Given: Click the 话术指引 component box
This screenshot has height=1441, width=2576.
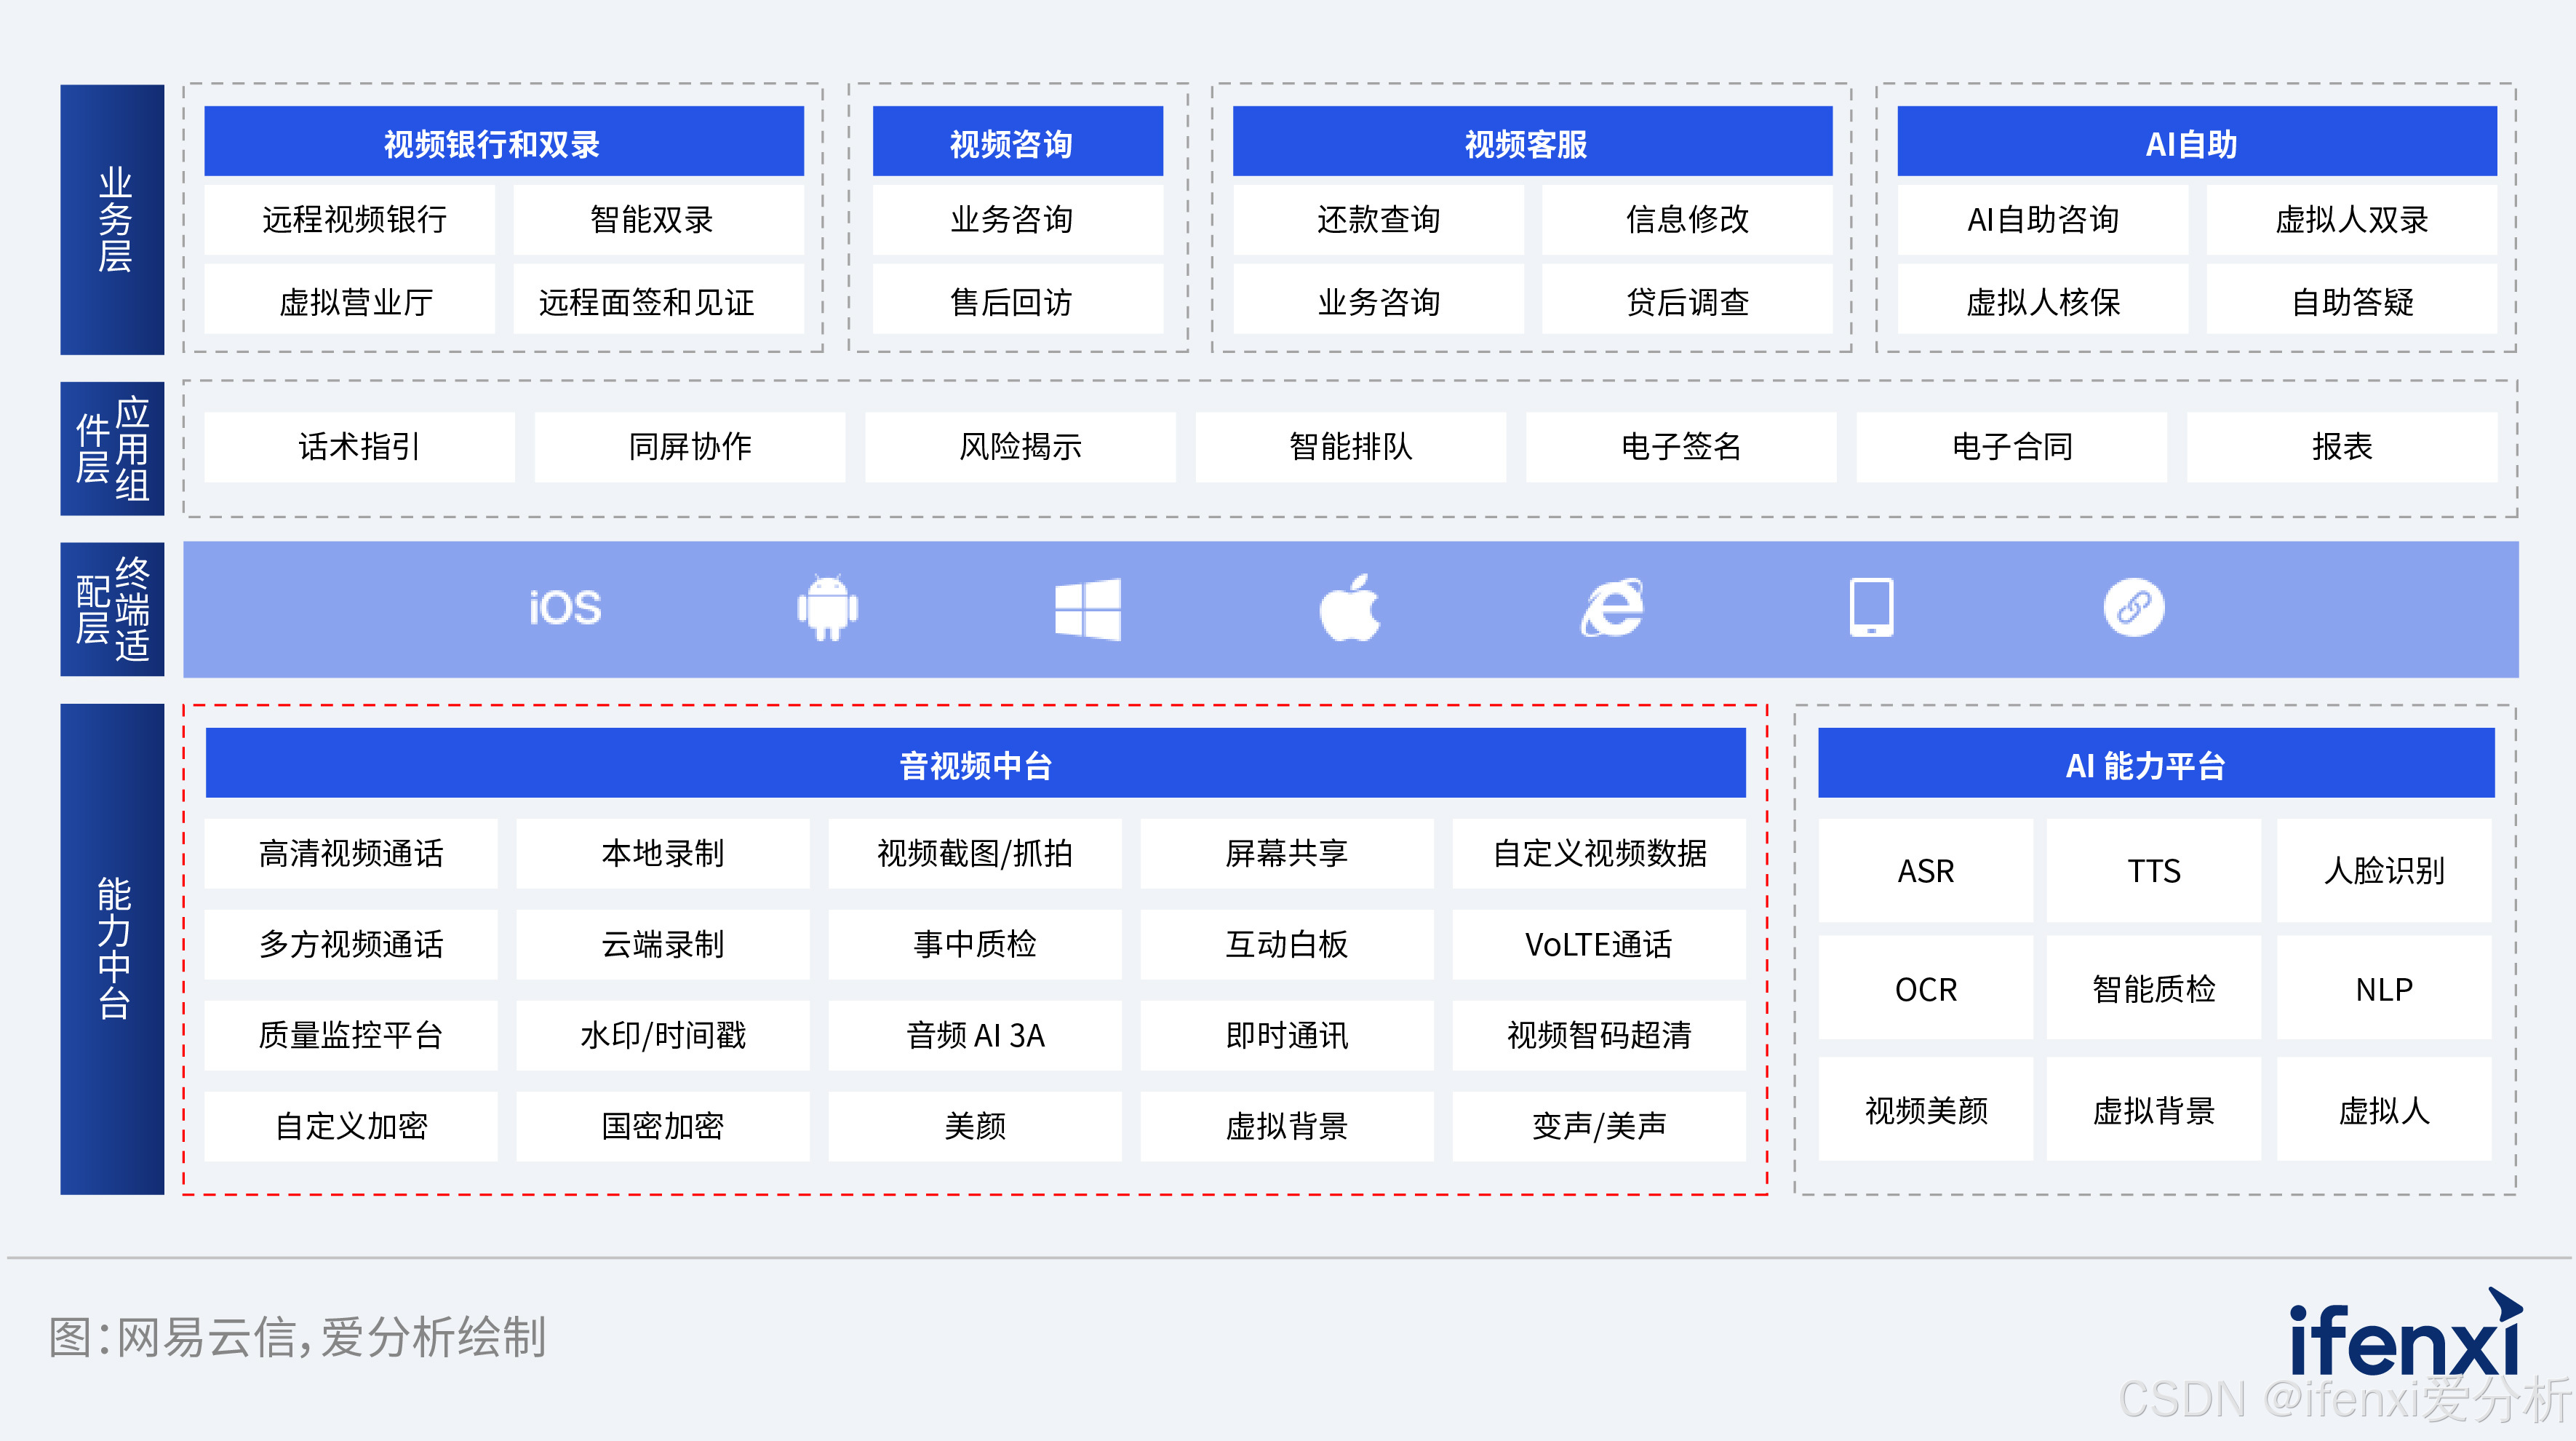Looking at the screenshot, I should coord(359,446).
